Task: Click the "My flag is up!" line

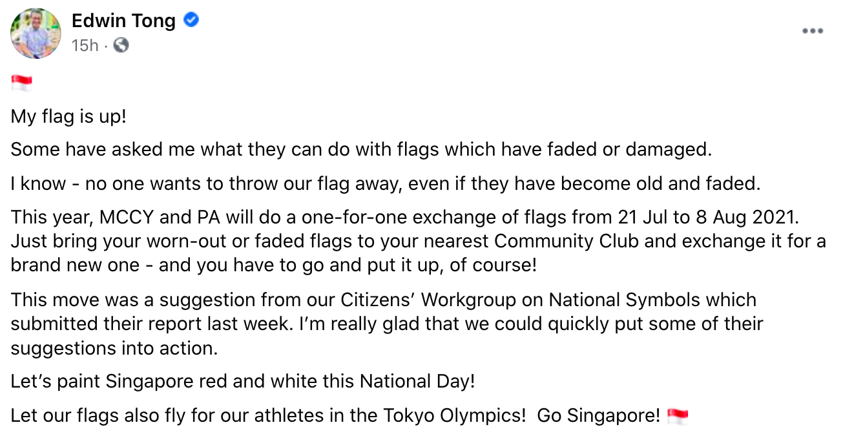Action: point(68,116)
